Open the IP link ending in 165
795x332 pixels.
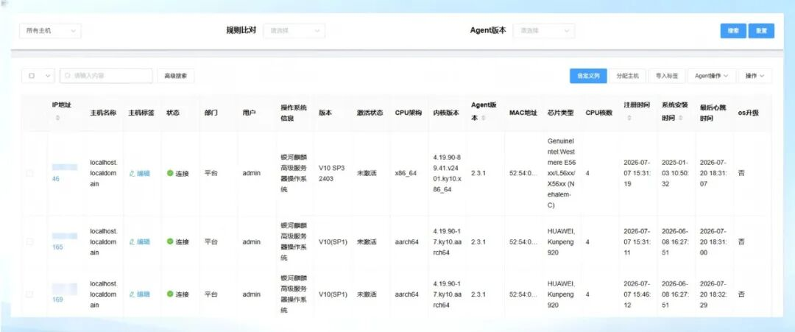click(58, 247)
